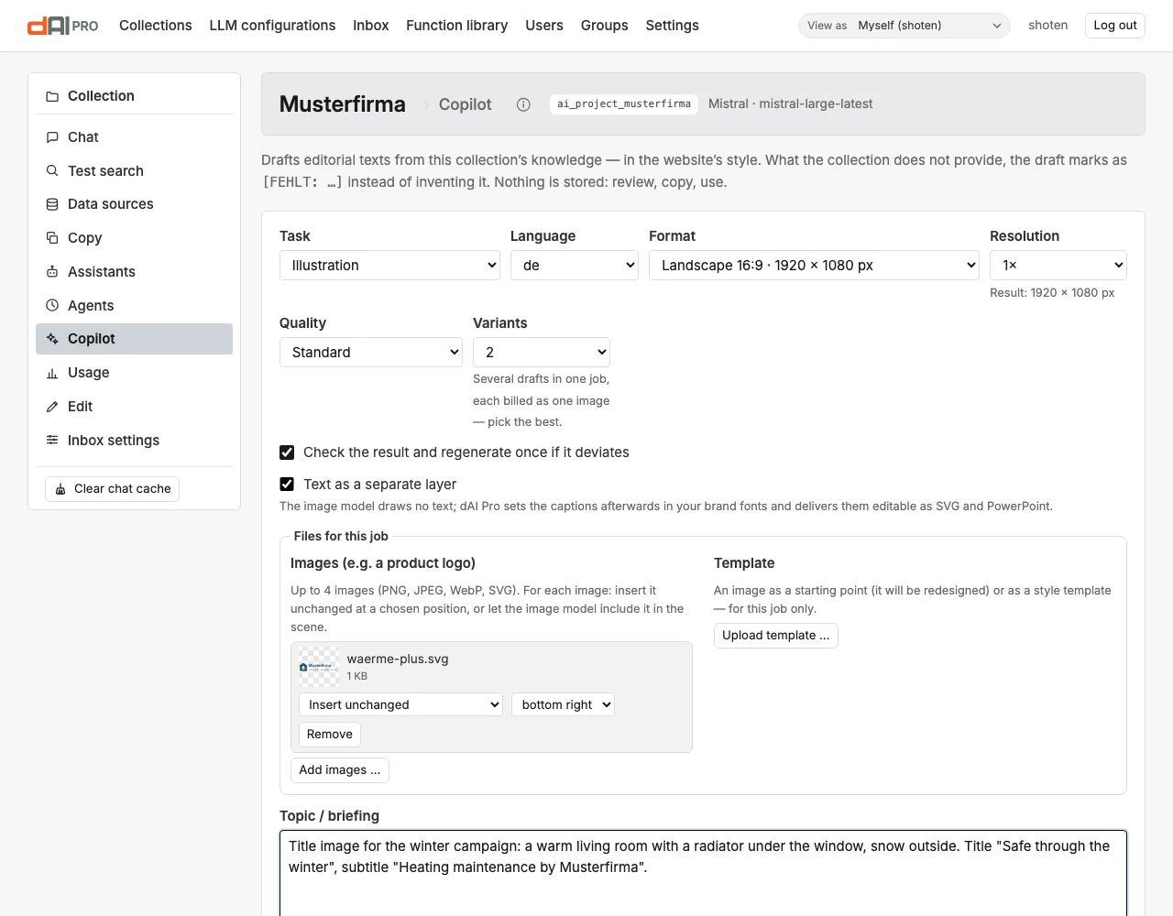Open the 'Insert unchanged' placement mode dropdown
The width and height of the screenshot is (1173, 916).
(400, 704)
